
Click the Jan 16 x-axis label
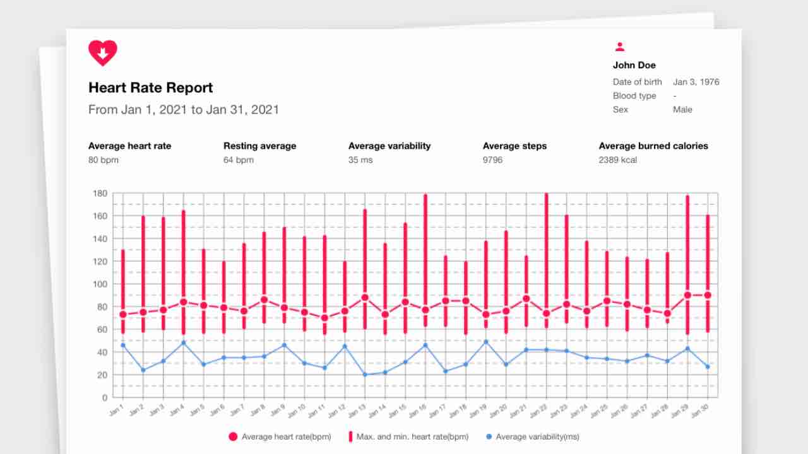417,411
